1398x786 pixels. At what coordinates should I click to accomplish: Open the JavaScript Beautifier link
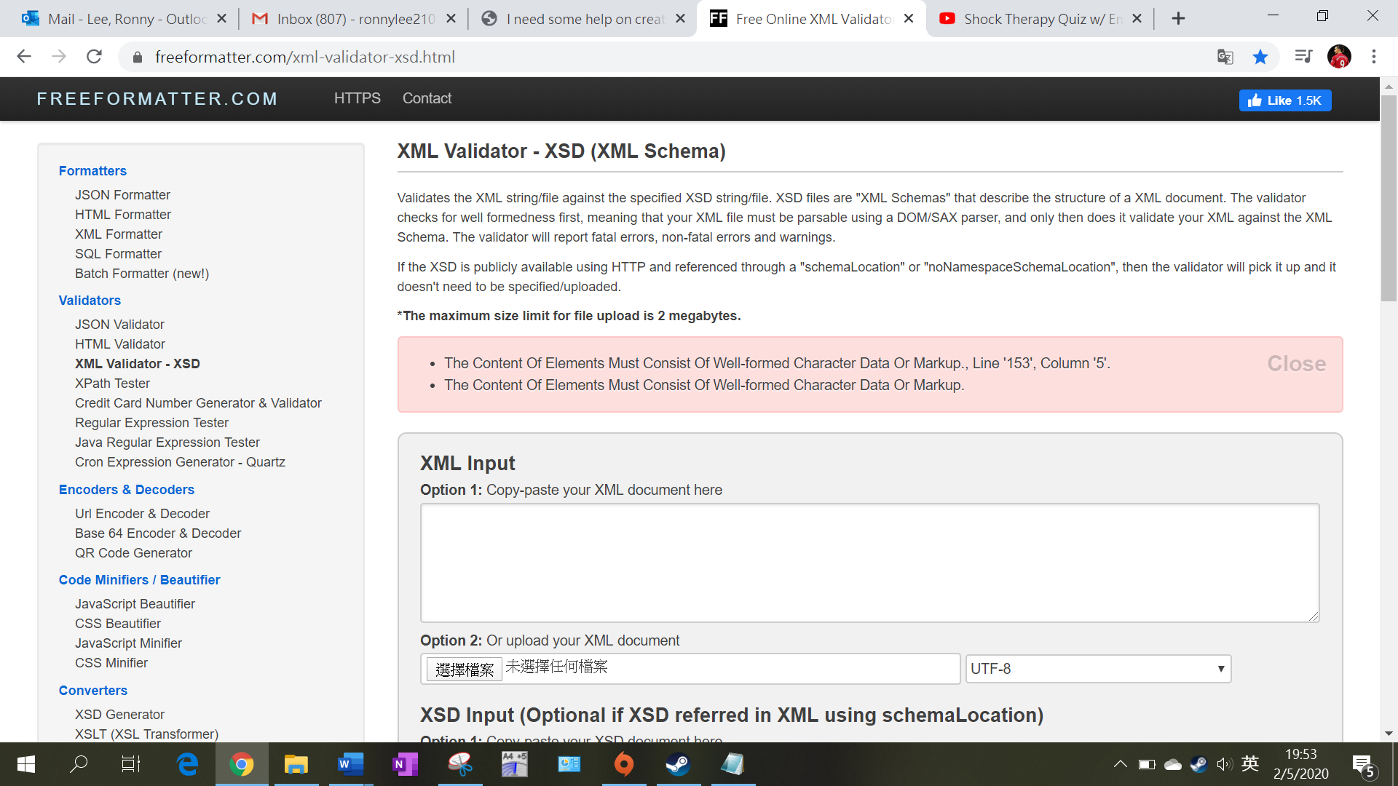pos(135,604)
